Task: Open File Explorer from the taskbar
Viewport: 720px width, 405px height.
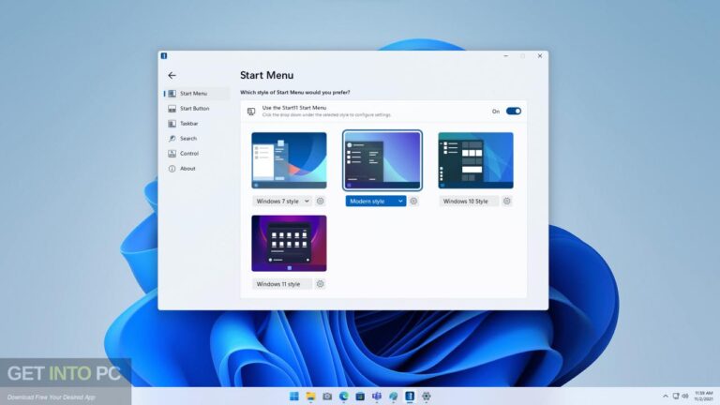Action: coord(311,397)
